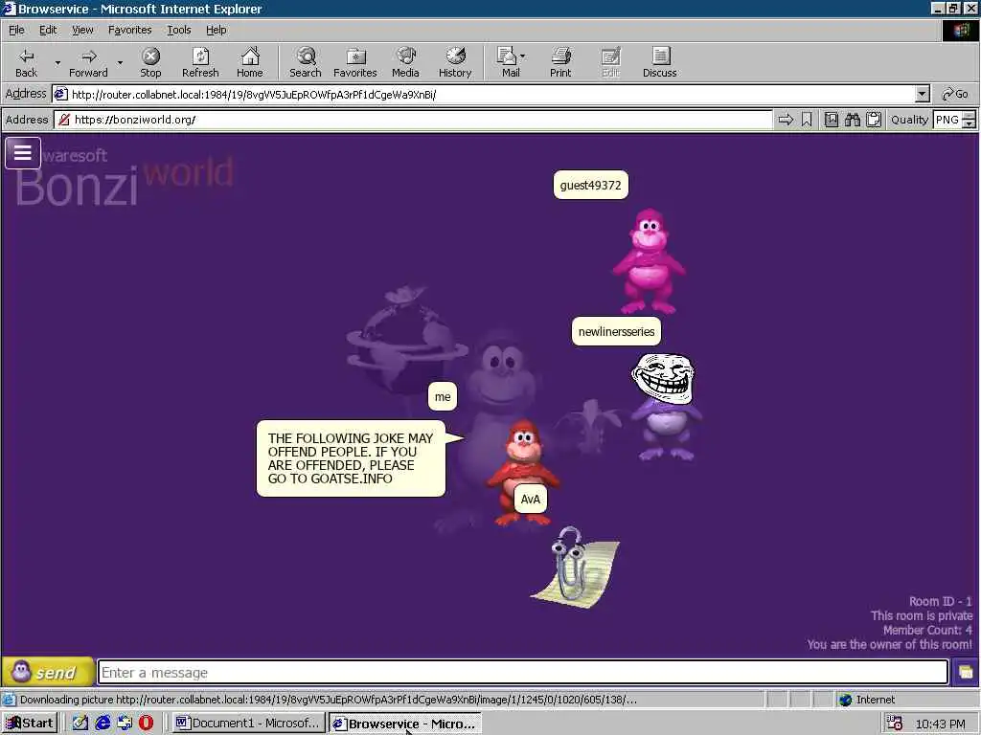Open the Start menu
Image resolution: width=981 pixels, height=735 pixels.
pyautogui.click(x=30, y=723)
